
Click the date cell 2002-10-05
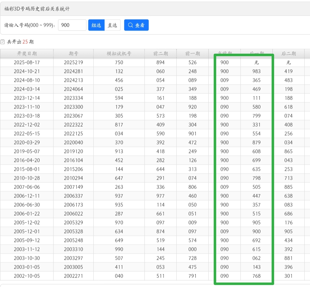click(27, 276)
